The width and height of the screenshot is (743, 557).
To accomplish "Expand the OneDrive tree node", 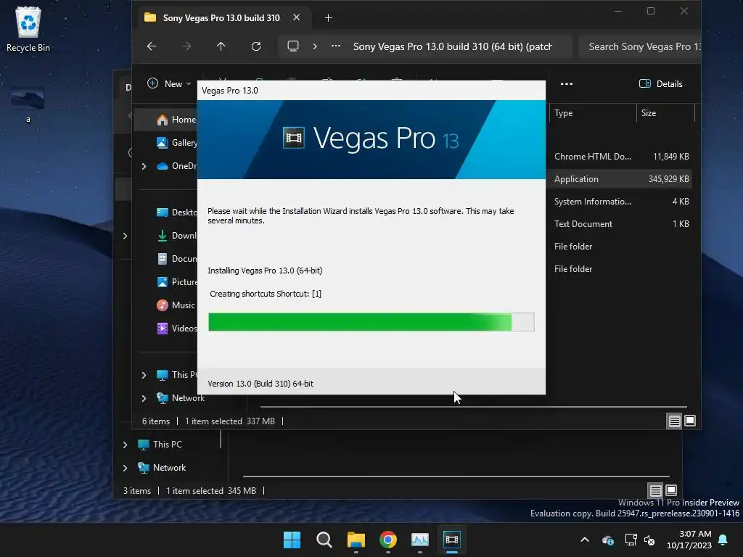I will point(144,166).
